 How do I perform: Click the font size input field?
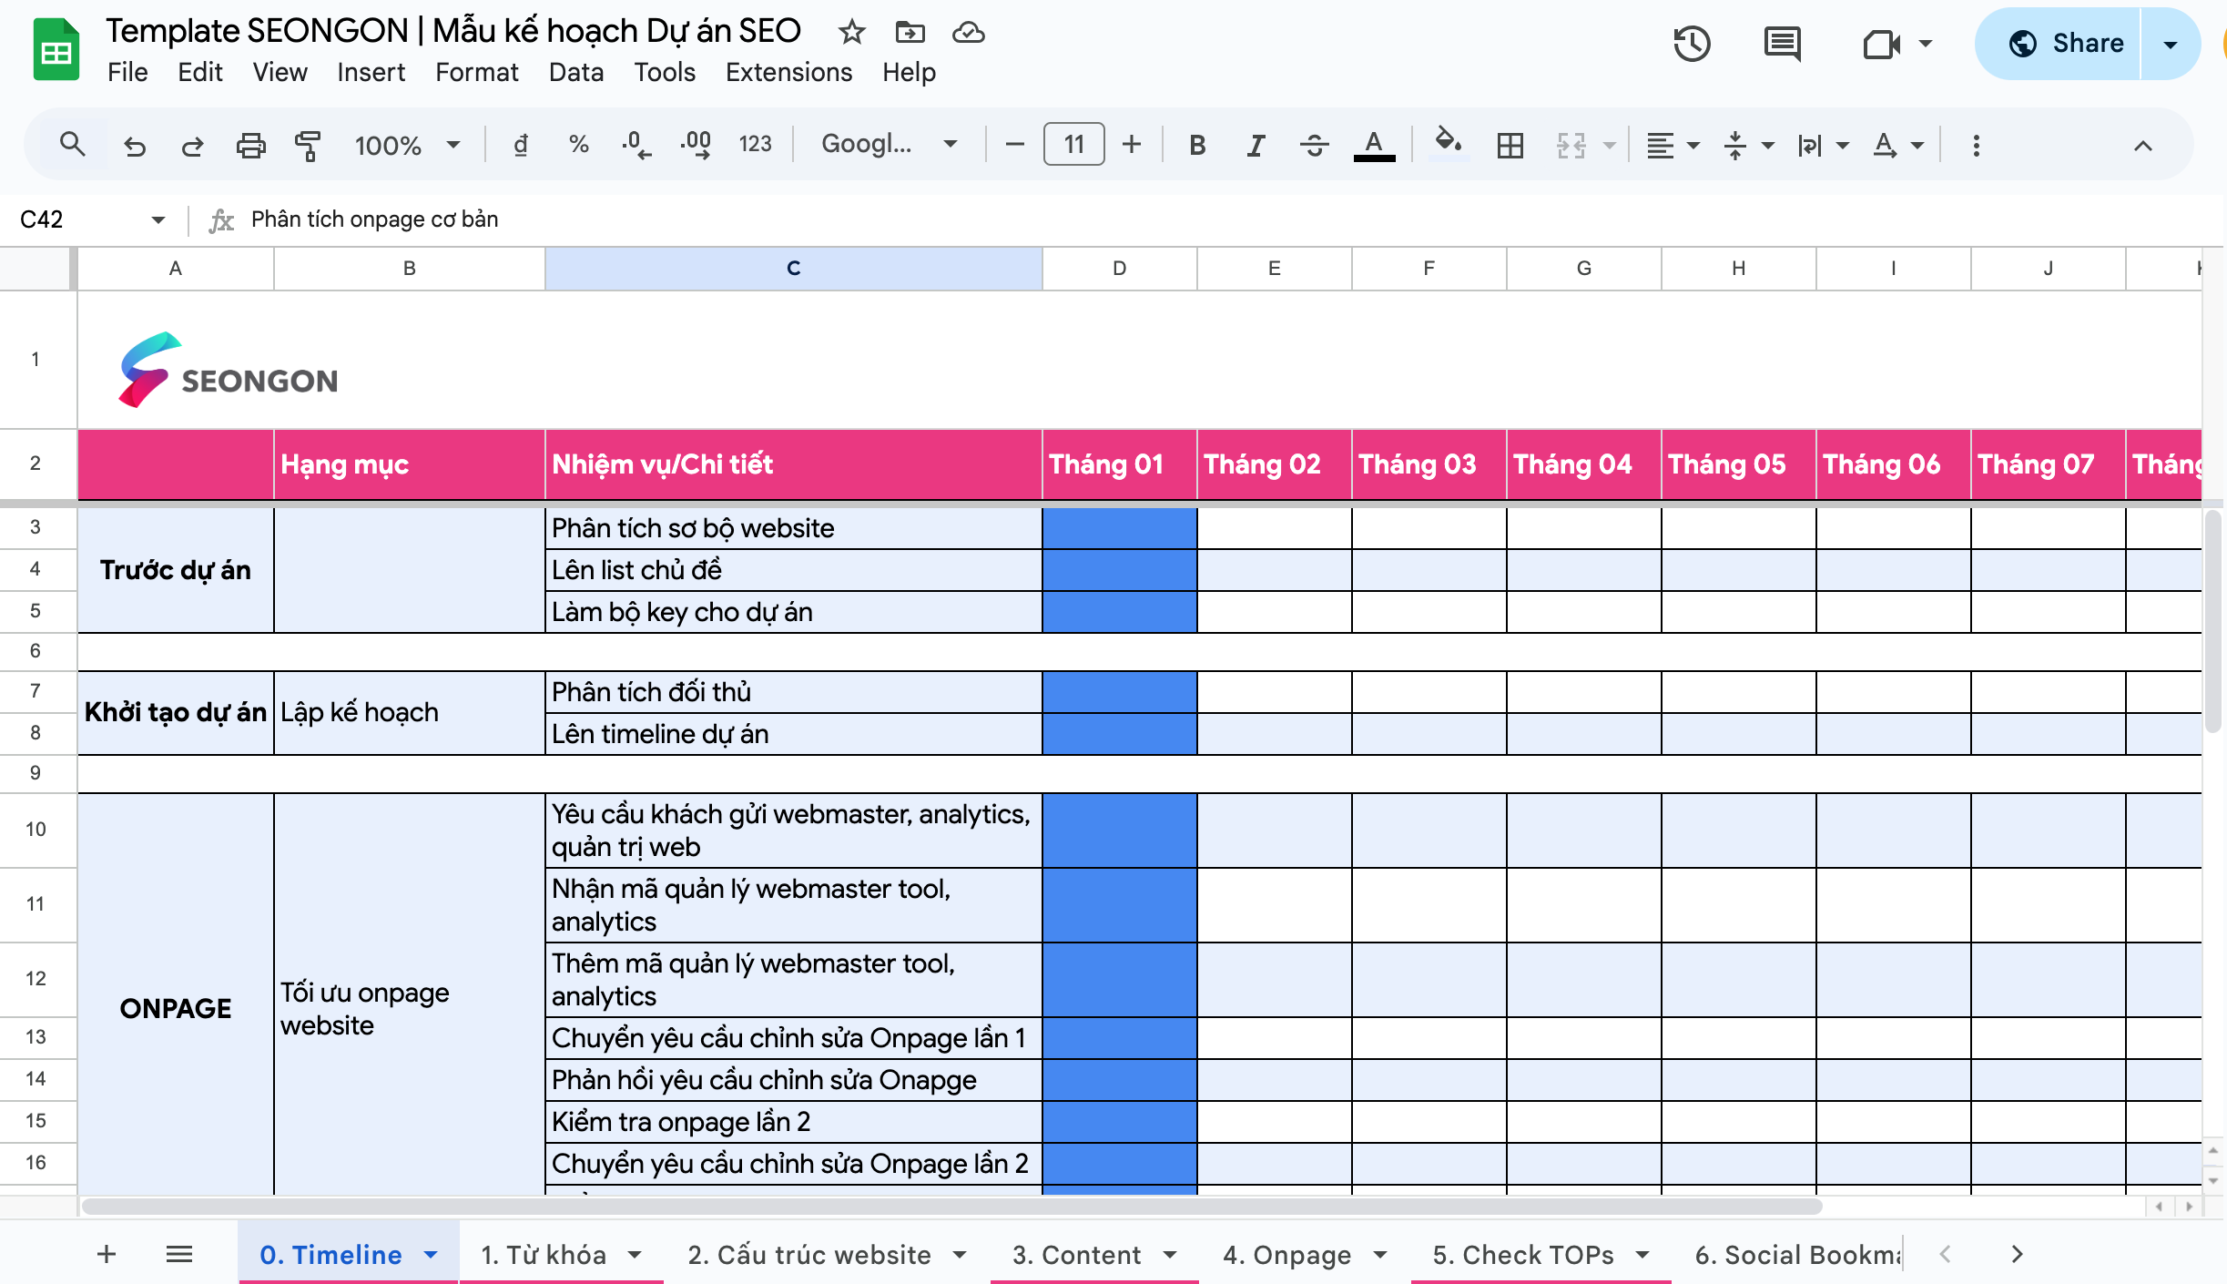click(x=1073, y=144)
